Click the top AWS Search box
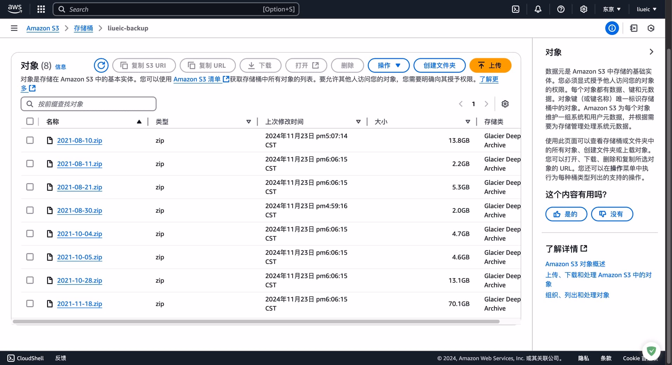Image resolution: width=672 pixels, height=365 pixels. tap(176, 9)
